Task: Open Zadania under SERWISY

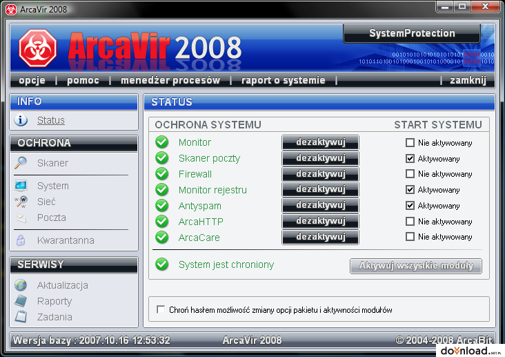Action: (x=55, y=317)
